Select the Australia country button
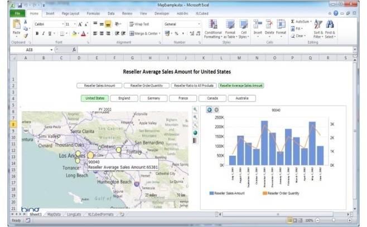 [x=242, y=98]
